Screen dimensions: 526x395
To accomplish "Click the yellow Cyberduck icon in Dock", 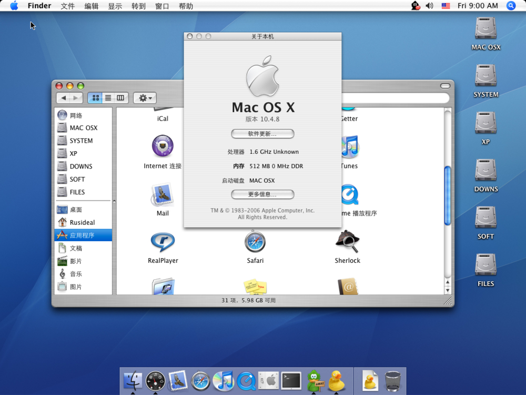I will 336,381.
